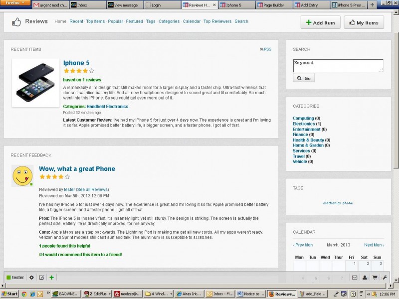Image resolution: width=399 pixels, height=299 pixels.
Task: Open the Search navigation link
Action: (x=241, y=21)
